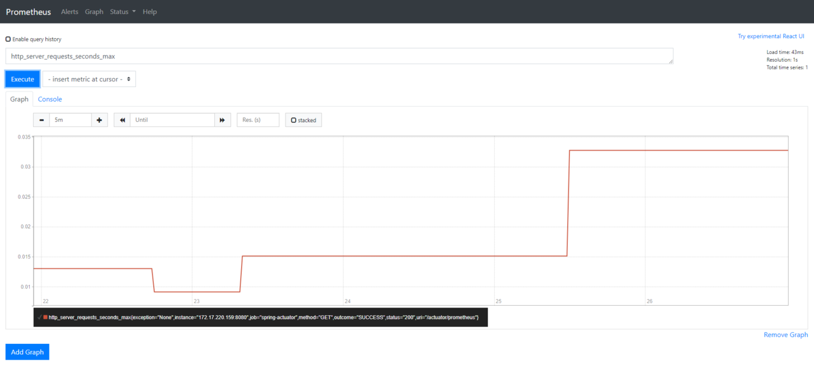
Task: Select the Graph tab
Action: (19, 99)
